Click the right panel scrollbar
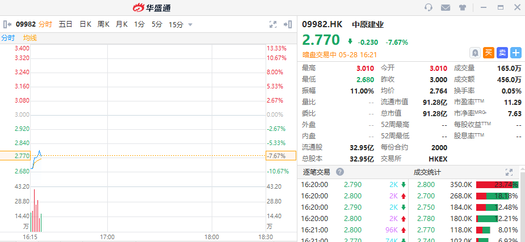This screenshot has height=242, width=525. (x=523, y=207)
